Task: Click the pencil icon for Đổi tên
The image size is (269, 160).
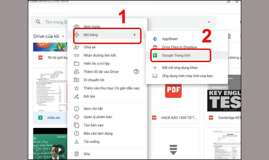Action: (77, 96)
